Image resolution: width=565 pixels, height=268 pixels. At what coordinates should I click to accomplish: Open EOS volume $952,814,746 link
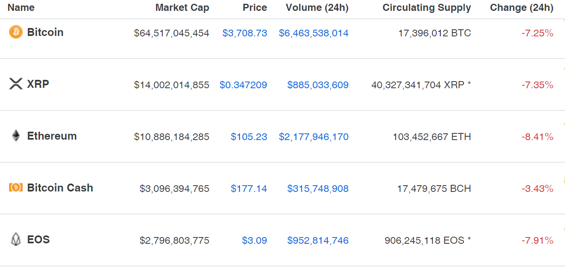(318, 240)
